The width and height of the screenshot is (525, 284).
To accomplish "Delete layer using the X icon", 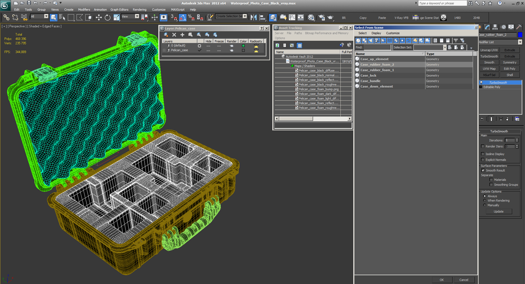I will [x=174, y=34].
